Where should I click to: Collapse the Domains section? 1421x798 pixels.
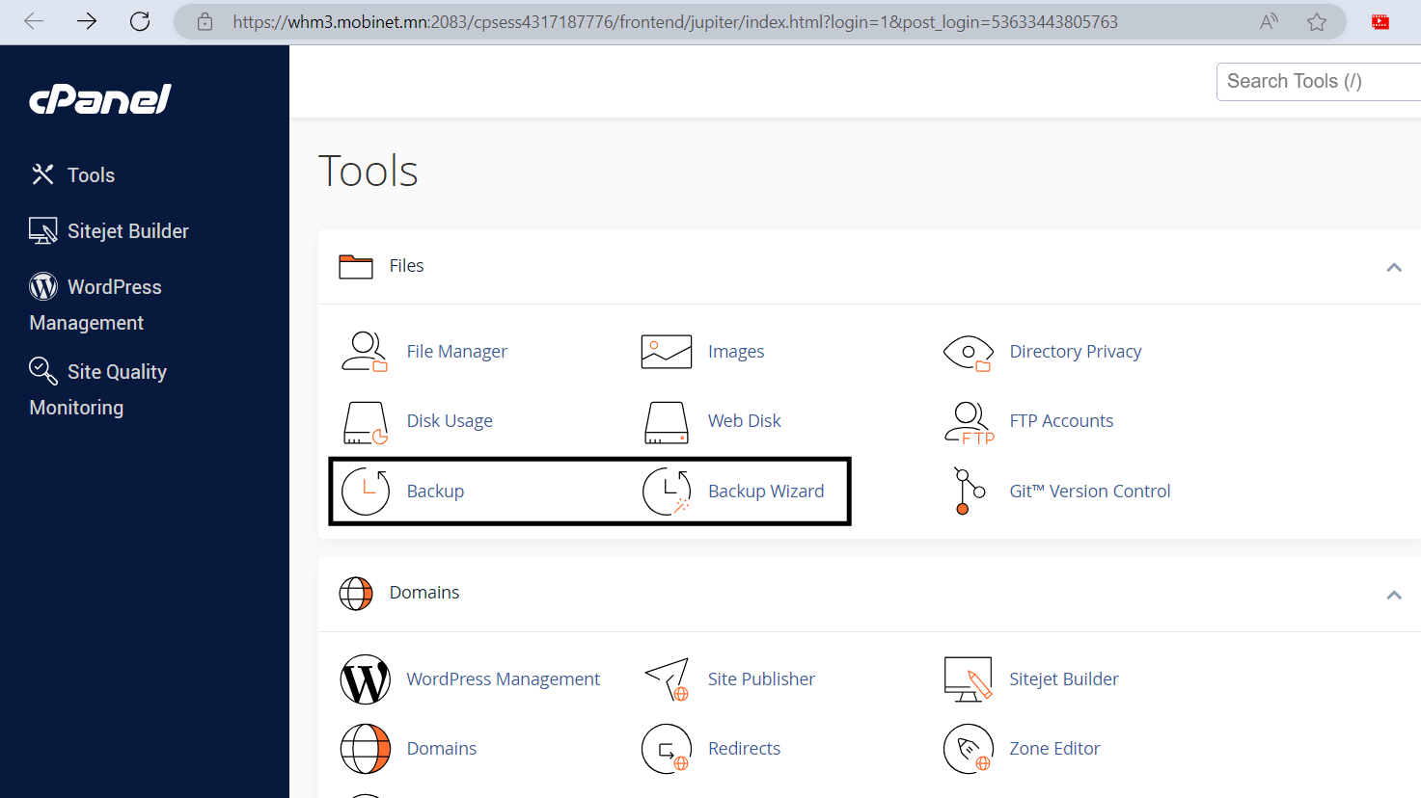click(x=1393, y=595)
